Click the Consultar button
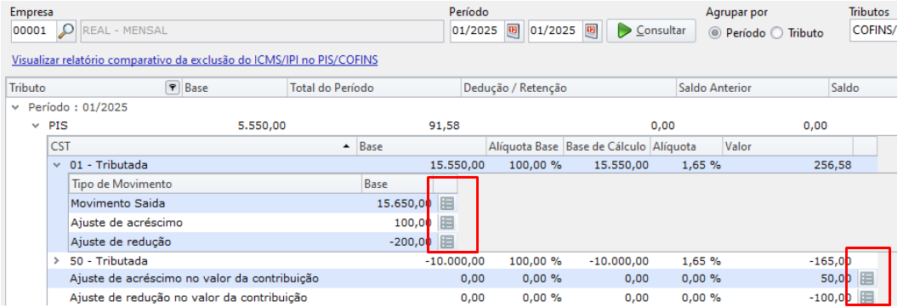The image size is (903, 307). tap(651, 31)
